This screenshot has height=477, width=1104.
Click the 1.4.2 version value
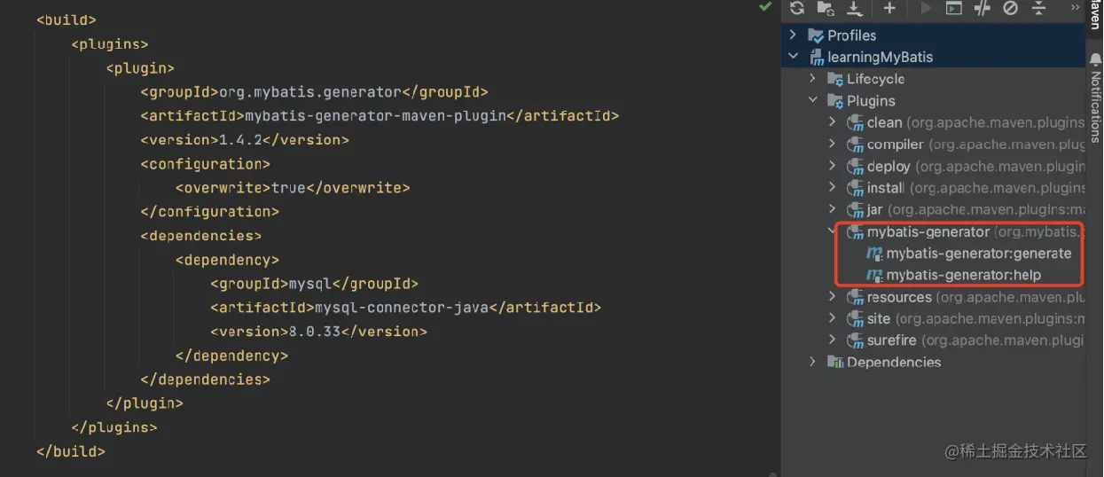239,140
